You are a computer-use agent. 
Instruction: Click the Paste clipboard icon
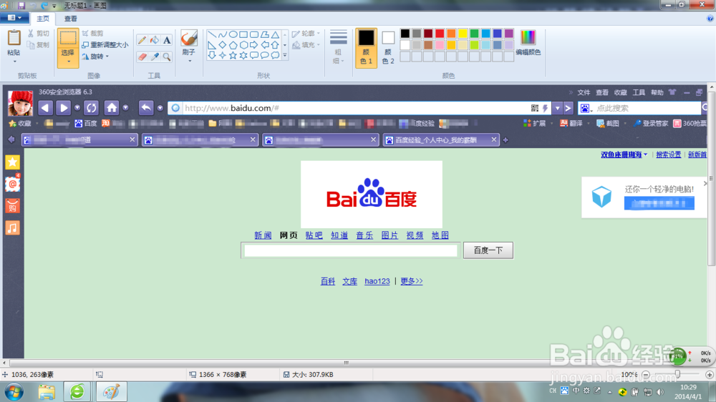coord(14,39)
